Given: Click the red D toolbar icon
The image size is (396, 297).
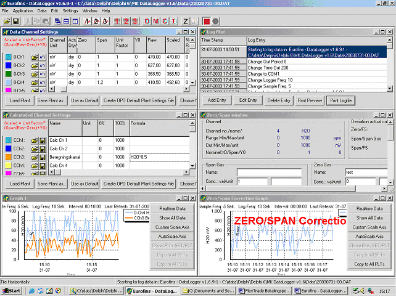Looking at the screenshot, I should [x=147, y=21].
